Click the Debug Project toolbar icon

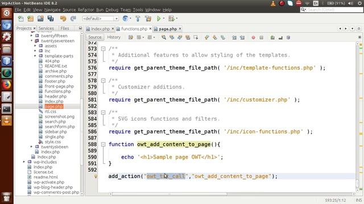[171, 19]
